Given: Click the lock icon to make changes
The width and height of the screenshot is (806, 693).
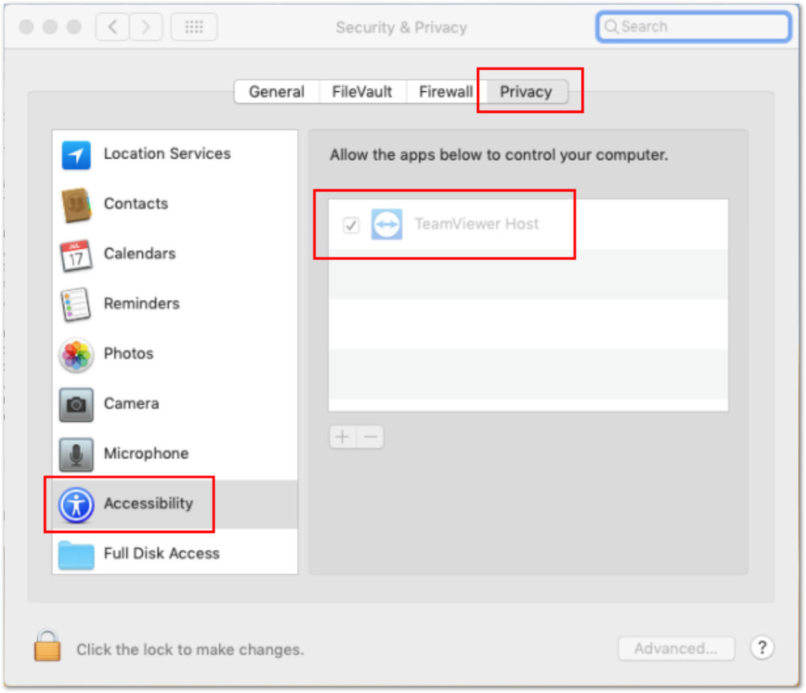Looking at the screenshot, I should tap(47, 646).
